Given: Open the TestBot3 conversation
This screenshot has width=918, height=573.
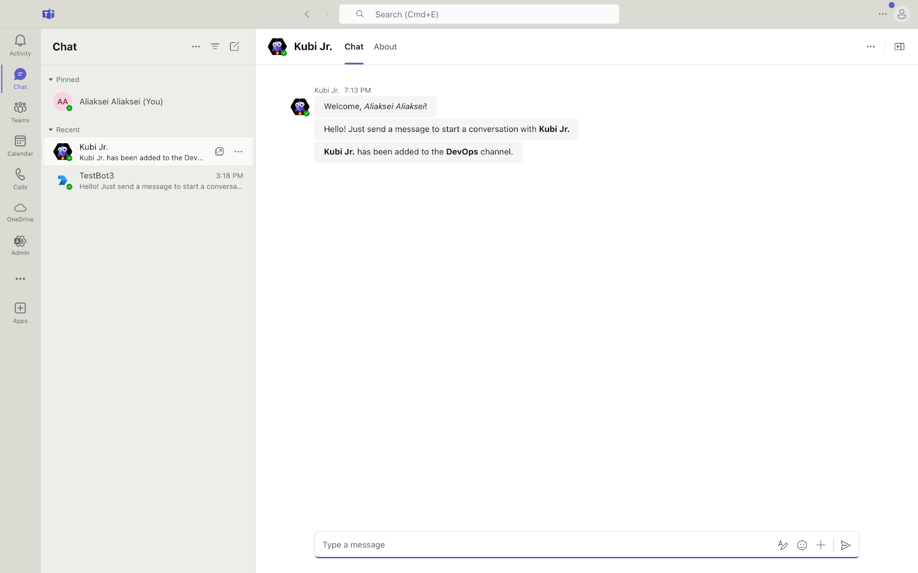Looking at the screenshot, I should pos(148,180).
